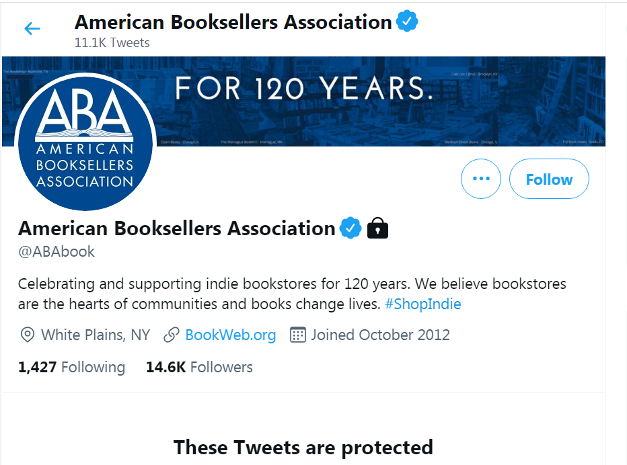Image resolution: width=627 pixels, height=465 pixels.
Task: Click the header title American Booksellers Association
Action: 233,22
